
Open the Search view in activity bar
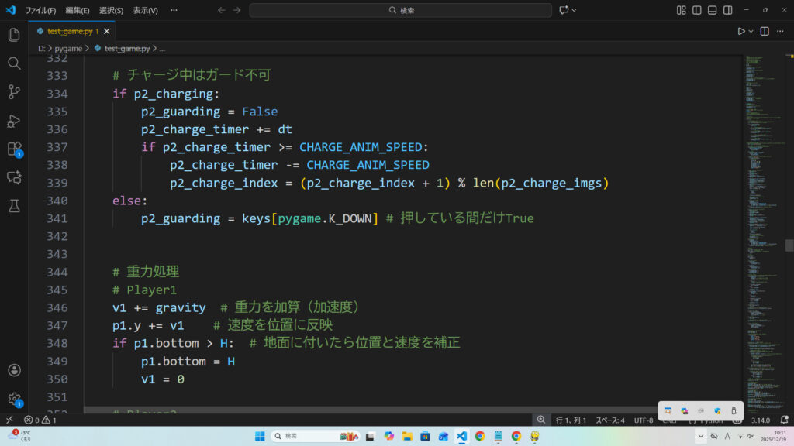tap(14, 63)
